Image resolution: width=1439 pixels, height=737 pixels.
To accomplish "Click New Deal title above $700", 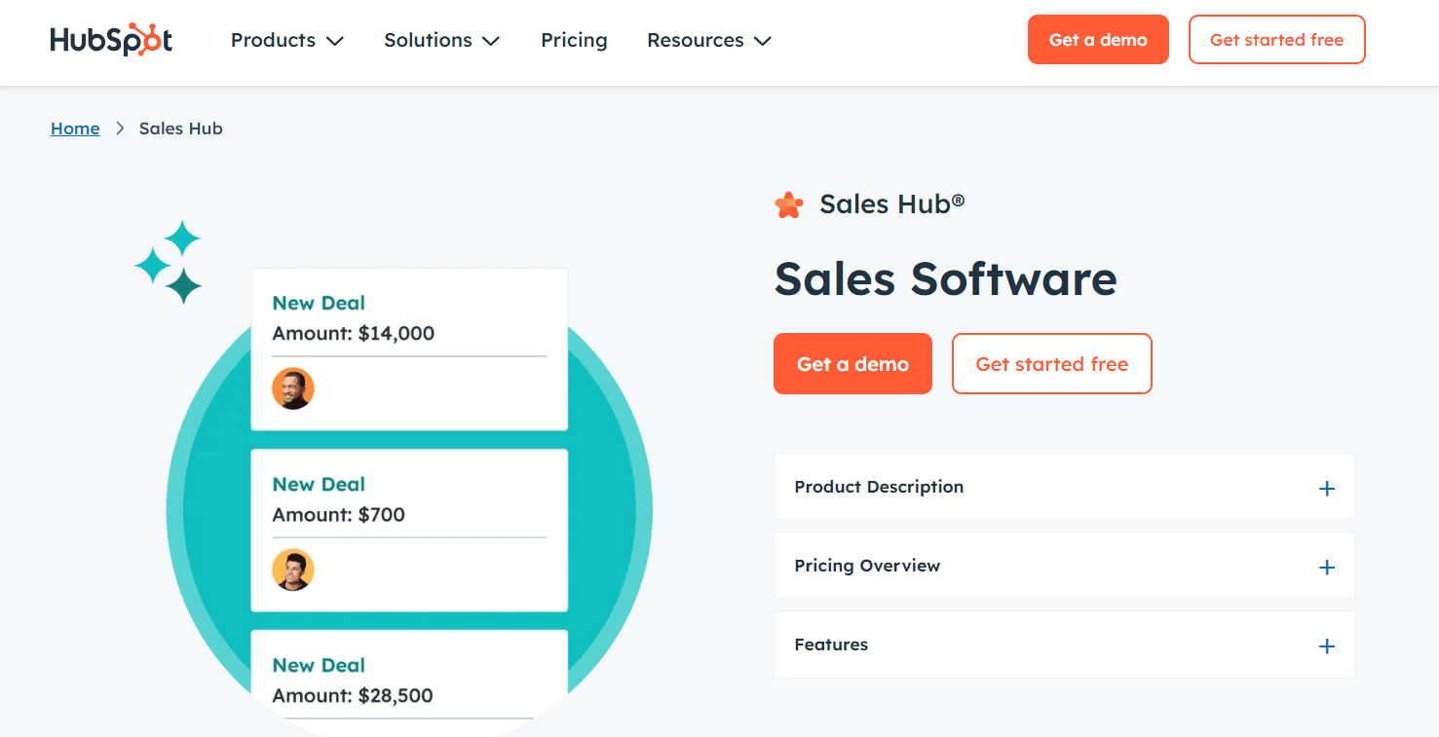I will point(319,484).
